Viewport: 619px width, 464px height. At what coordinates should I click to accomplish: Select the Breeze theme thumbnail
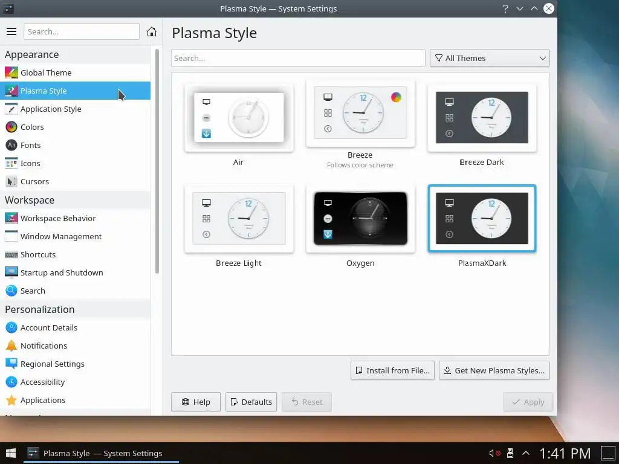pos(360,113)
